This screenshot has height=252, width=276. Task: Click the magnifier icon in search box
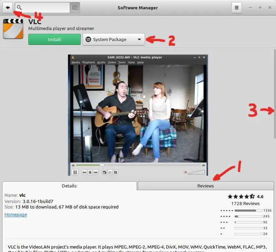click(19, 8)
